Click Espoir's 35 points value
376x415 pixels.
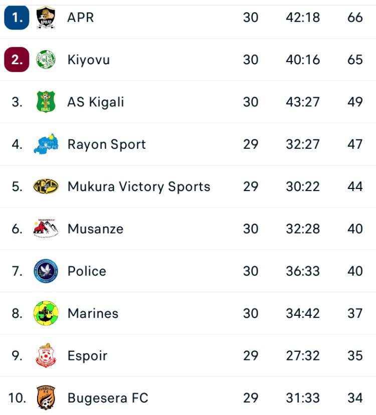tap(355, 355)
